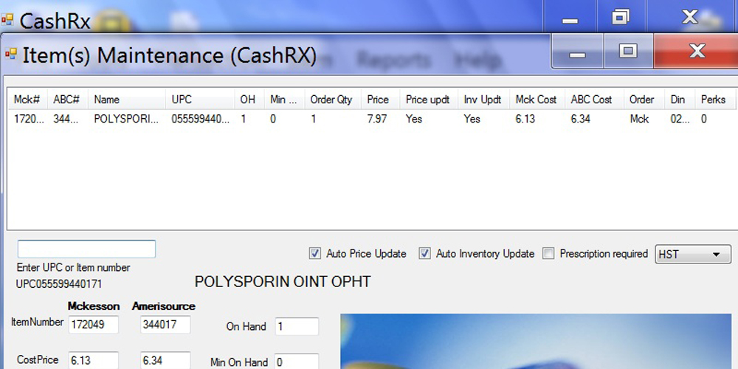Minimize the Item(s) Maintenance window
Viewport: 738px width, 369px height.
click(578, 52)
